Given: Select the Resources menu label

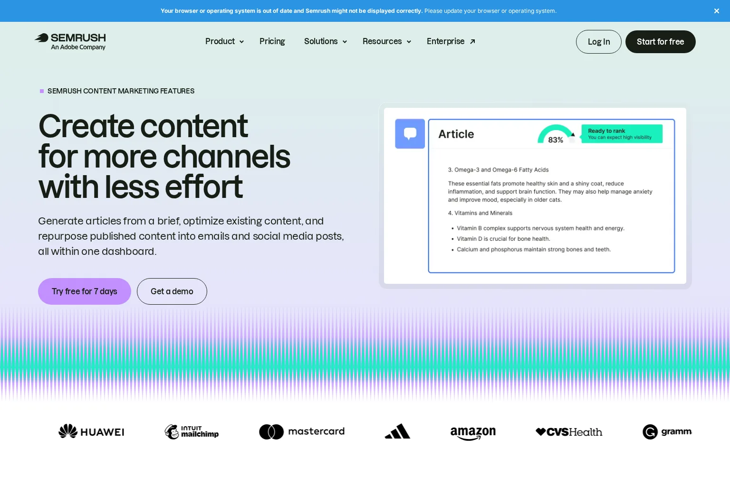Looking at the screenshot, I should click(382, 41).
